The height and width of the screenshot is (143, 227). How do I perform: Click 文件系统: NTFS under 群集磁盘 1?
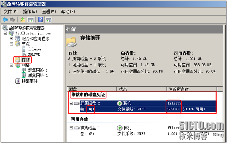[132, 134]
